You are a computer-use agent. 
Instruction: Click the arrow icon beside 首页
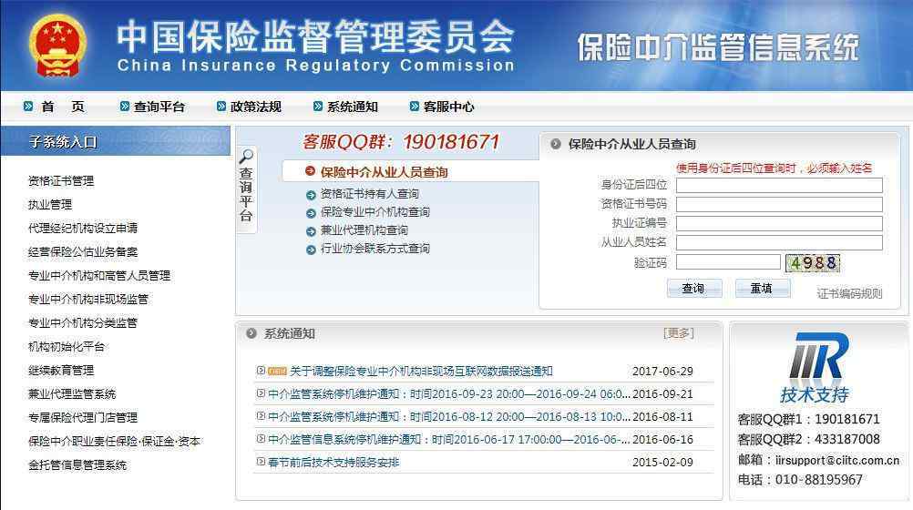[x=28, y=107]
